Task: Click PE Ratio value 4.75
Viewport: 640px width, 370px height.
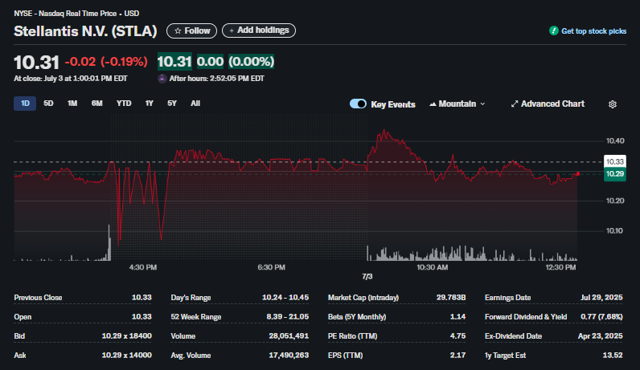Action: coord(458,335)
